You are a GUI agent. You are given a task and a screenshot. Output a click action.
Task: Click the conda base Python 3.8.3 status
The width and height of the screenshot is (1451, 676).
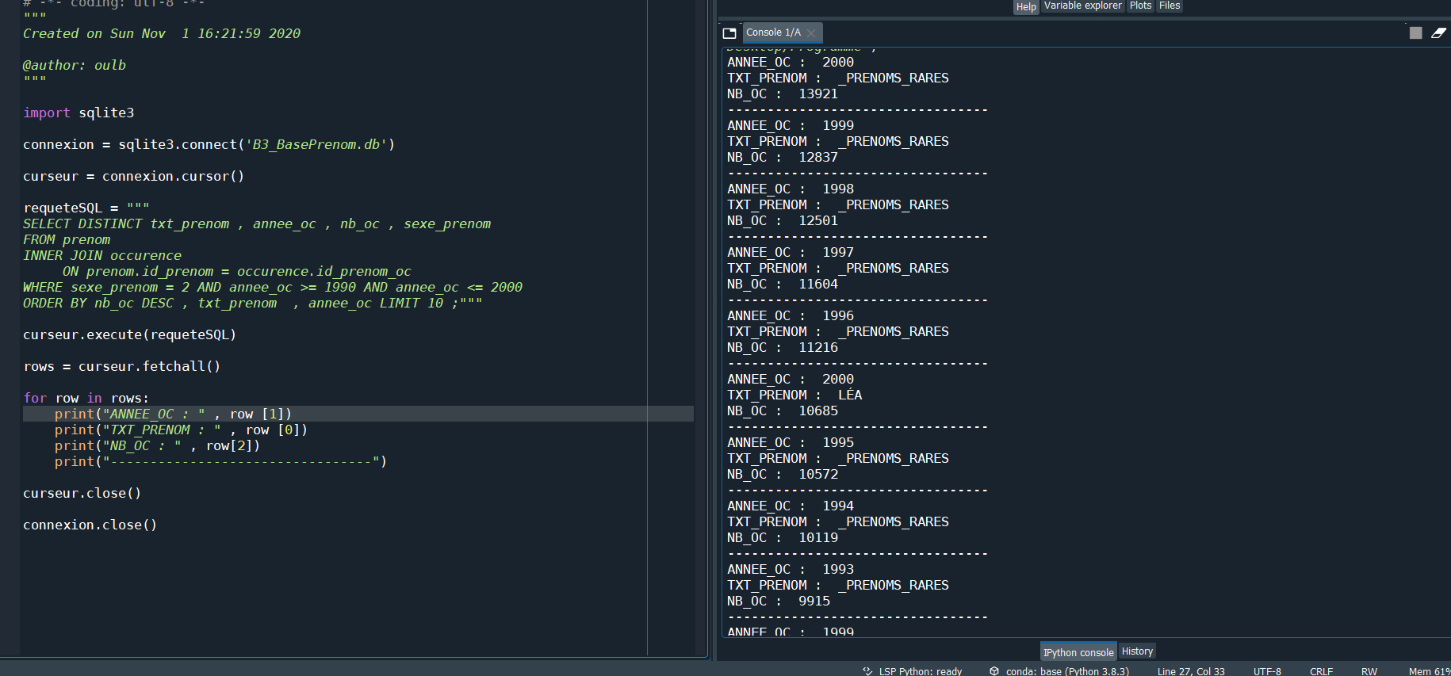(1067, 671)
